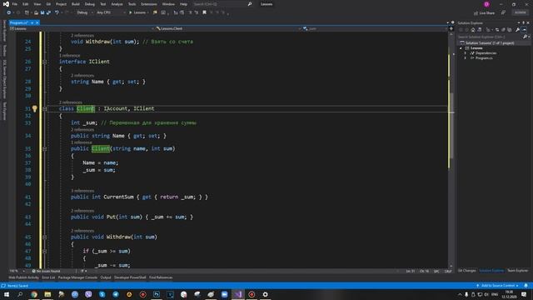Open the Error List tab
533x300 pixels.
coord(48,277)
